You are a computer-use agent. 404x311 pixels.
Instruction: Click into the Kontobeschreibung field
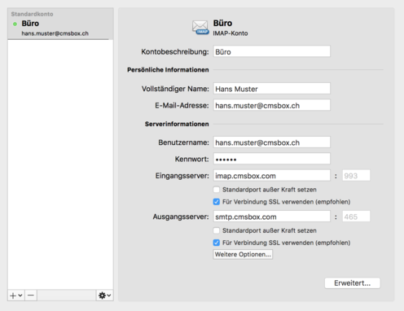272,51
